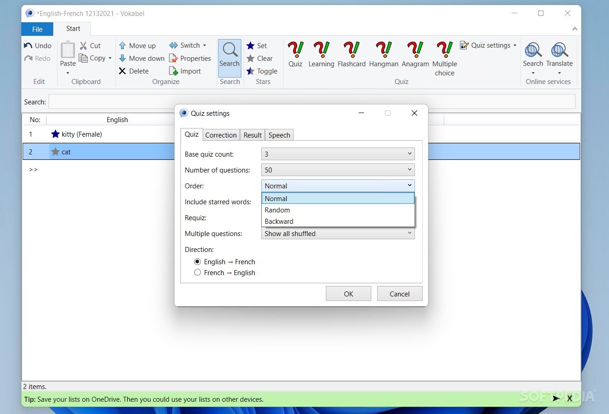Clear stars from entries
Image resolution: width=609 pixels, height=414 pixels.
coord(260,58)
